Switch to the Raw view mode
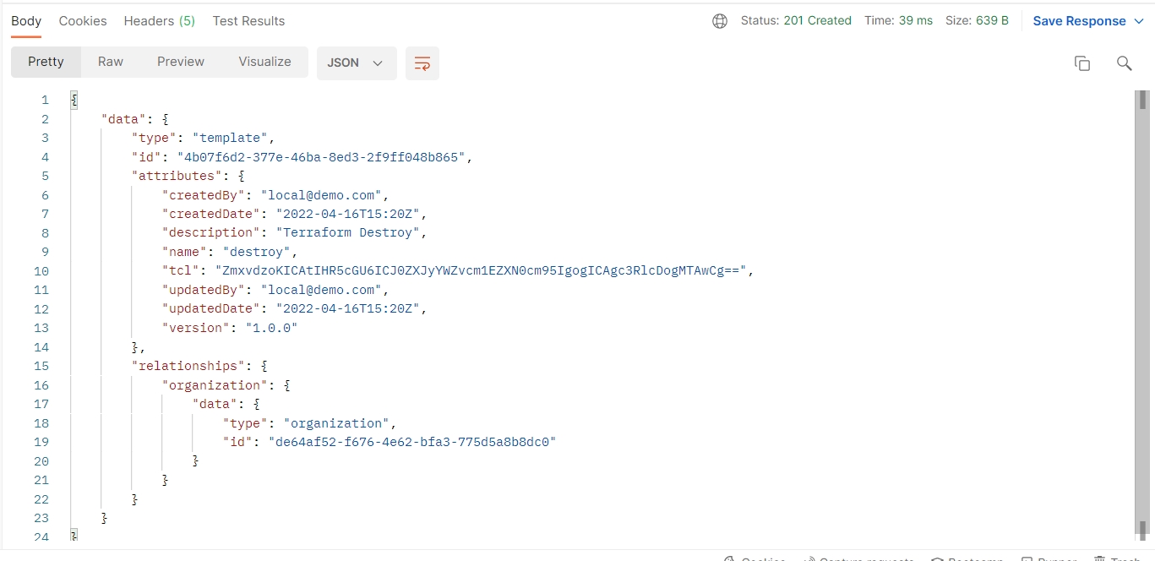 [x=111, y=62]
